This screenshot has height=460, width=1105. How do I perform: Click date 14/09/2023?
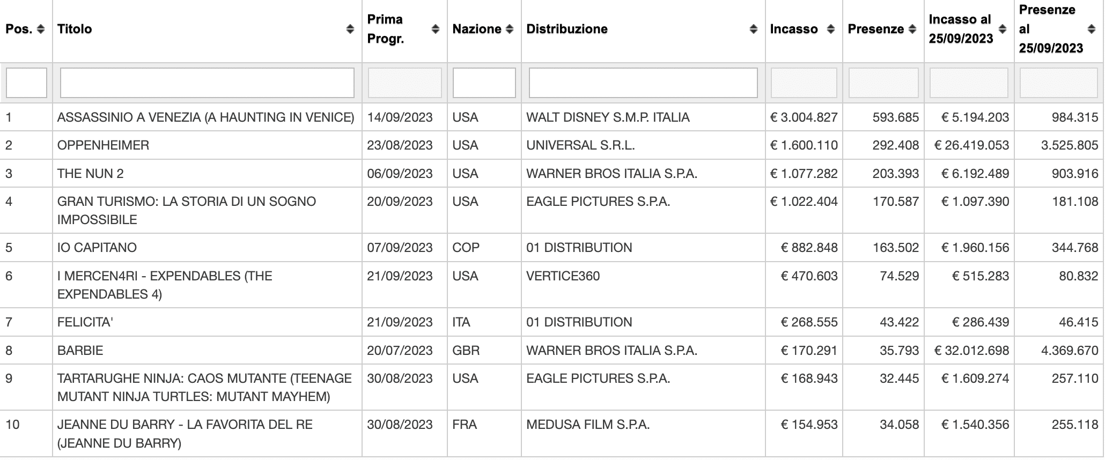(x=400, y=117)
